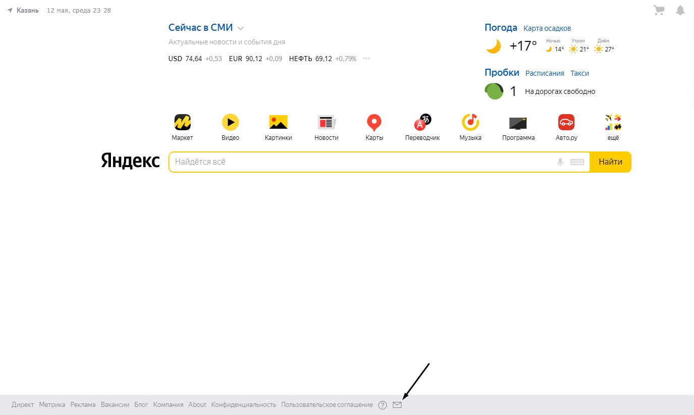Viewport: 694px width, 415px height.
Task: Open the Картинки service icon
Action: coord(278,122)
